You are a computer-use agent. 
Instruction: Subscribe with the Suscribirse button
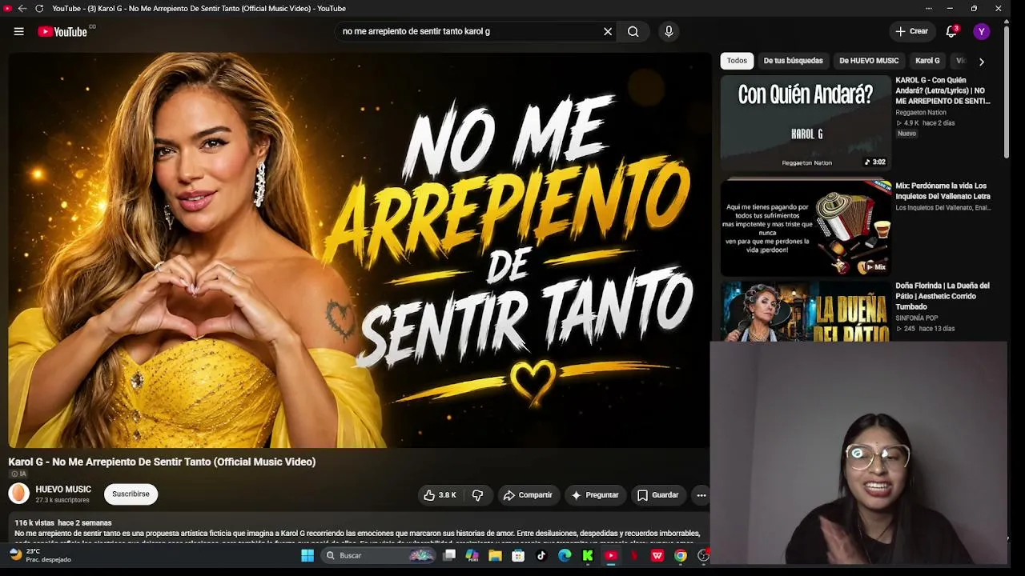pos(131,494)
